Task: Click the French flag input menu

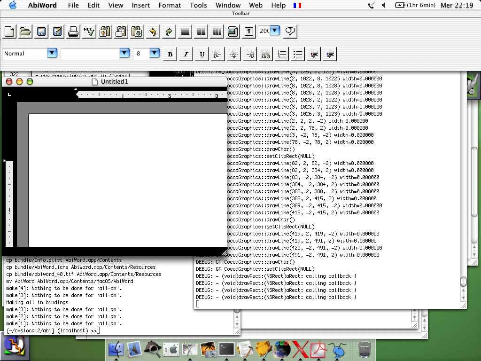Action: tap(297, 5)
